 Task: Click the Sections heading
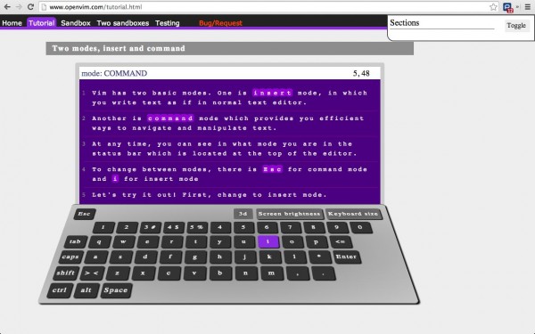point(404,22)
